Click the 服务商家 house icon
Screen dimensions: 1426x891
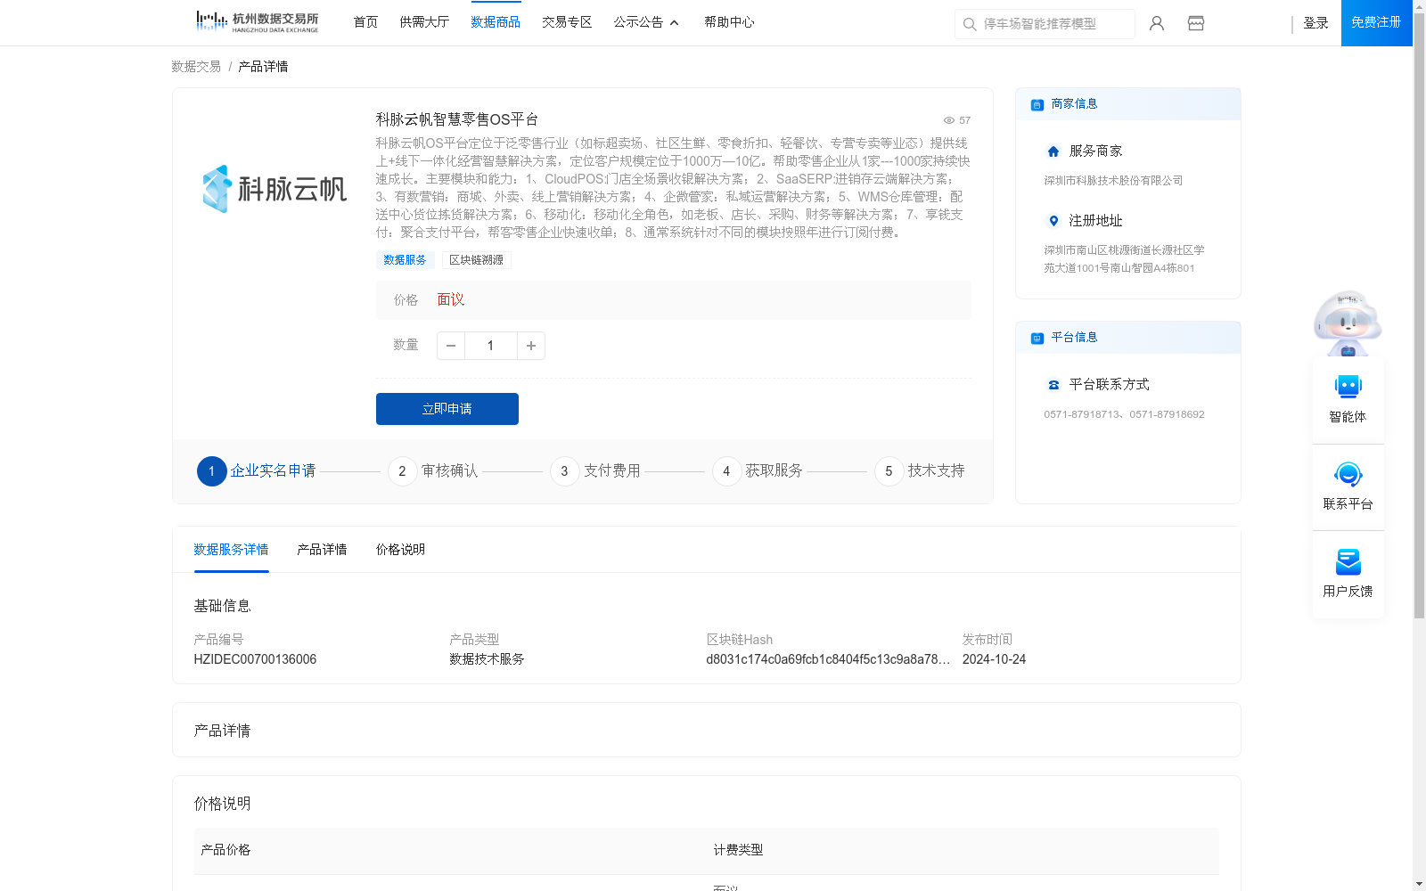(x=1053, y=151)
